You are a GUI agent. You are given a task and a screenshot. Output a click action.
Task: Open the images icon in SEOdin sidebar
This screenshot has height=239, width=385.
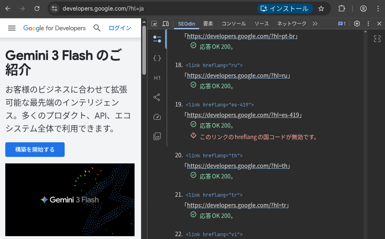coord(157,136)
